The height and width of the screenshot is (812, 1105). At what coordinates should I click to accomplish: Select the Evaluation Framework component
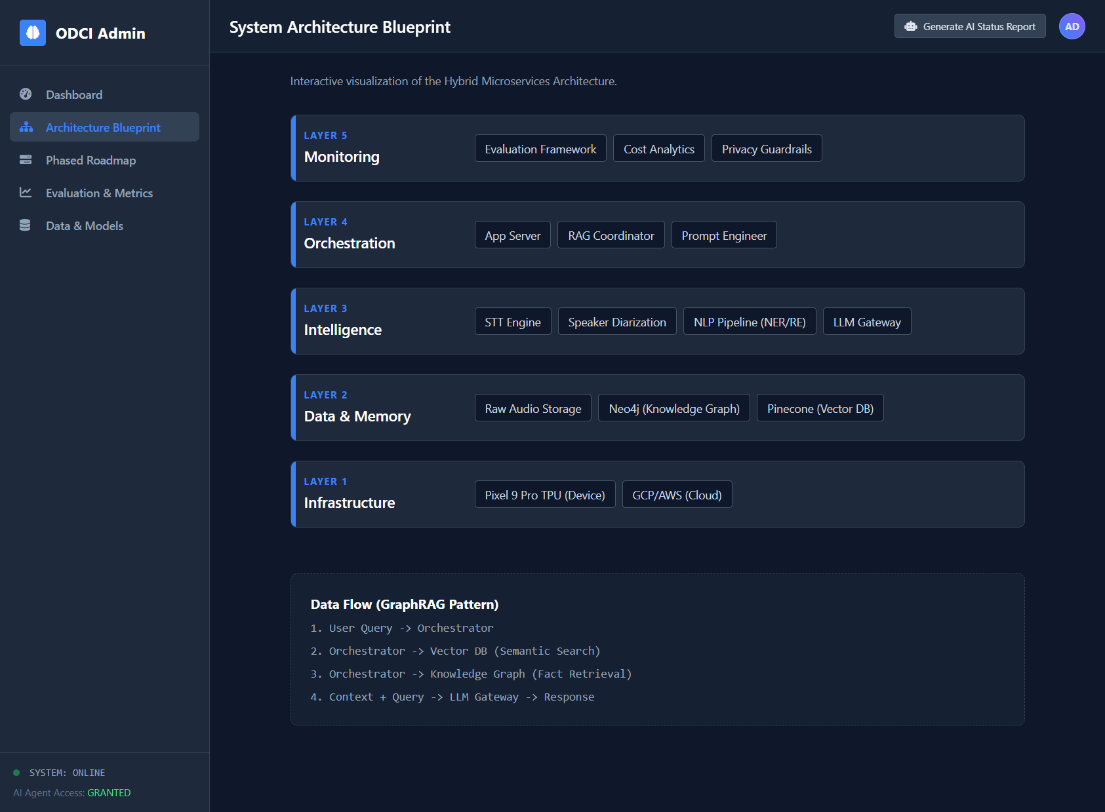pyautogui.click(x=540, y=149)
